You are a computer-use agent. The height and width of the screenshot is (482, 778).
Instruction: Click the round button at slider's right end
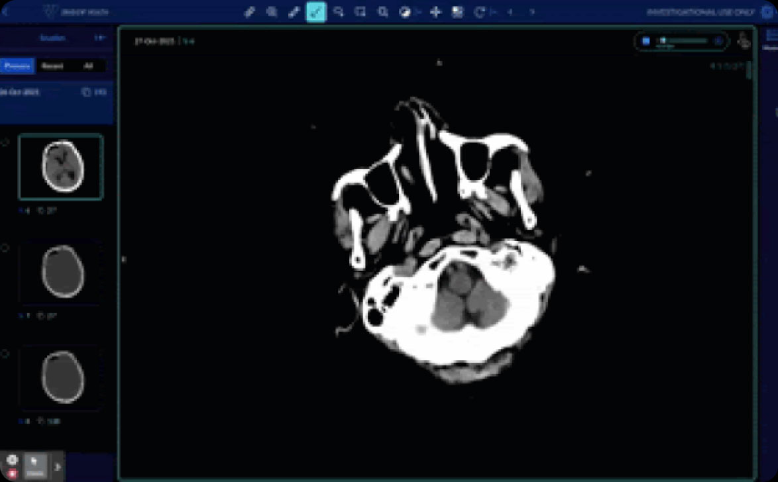tap(719, 41)
